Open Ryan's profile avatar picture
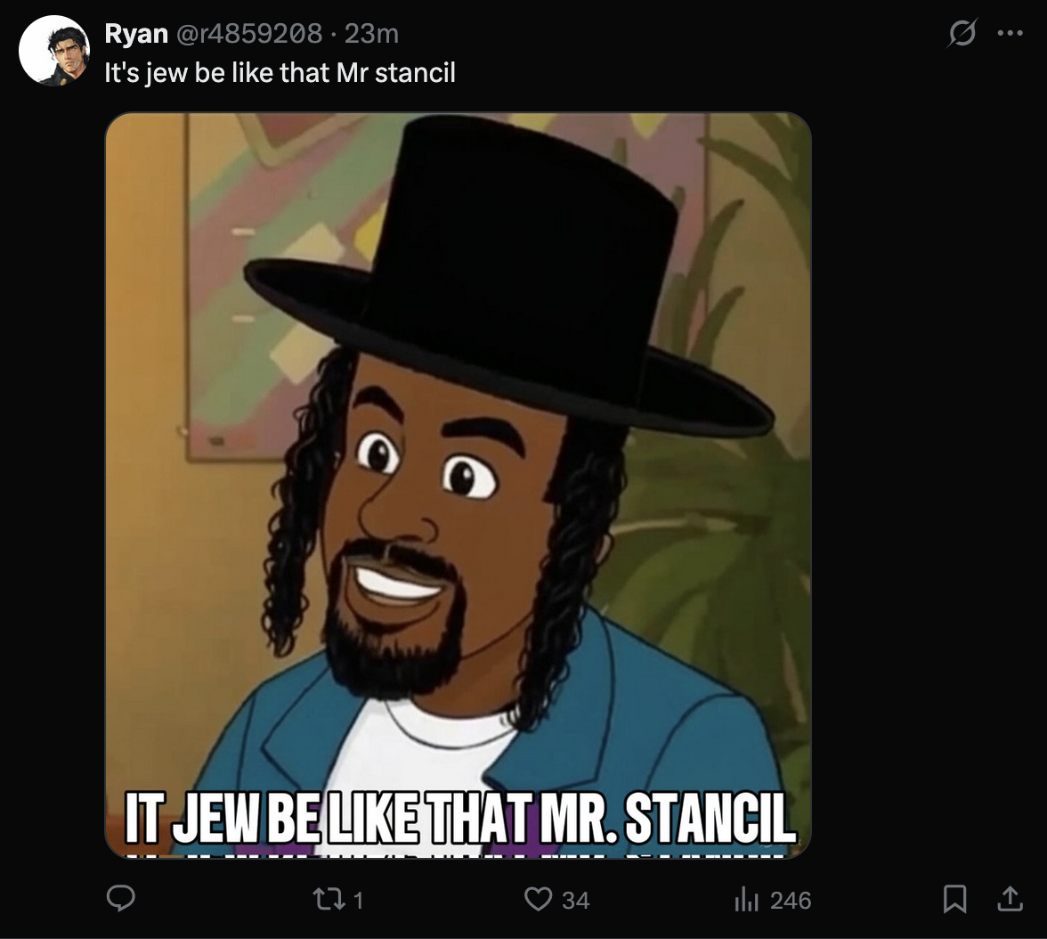The image size is (1047, 939). click(x=54, y=51)
